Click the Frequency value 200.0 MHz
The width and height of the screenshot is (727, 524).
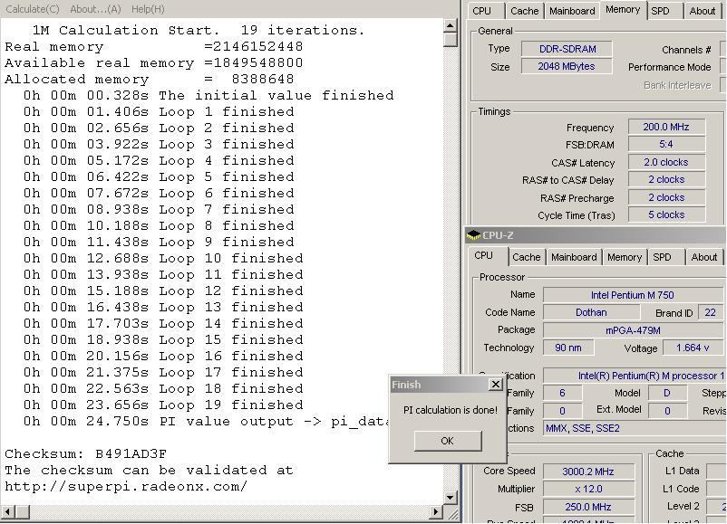pos(666,127)
